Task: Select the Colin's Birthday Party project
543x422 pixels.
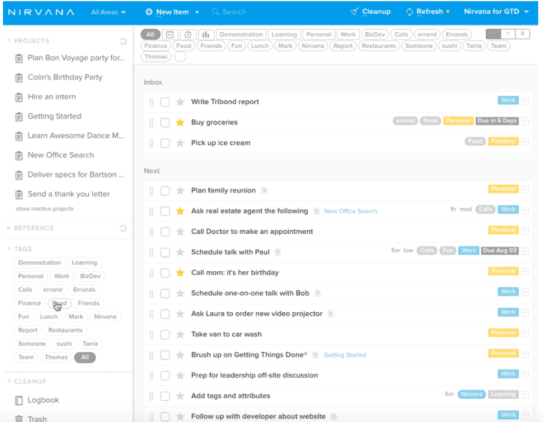Action: point(65,77)
